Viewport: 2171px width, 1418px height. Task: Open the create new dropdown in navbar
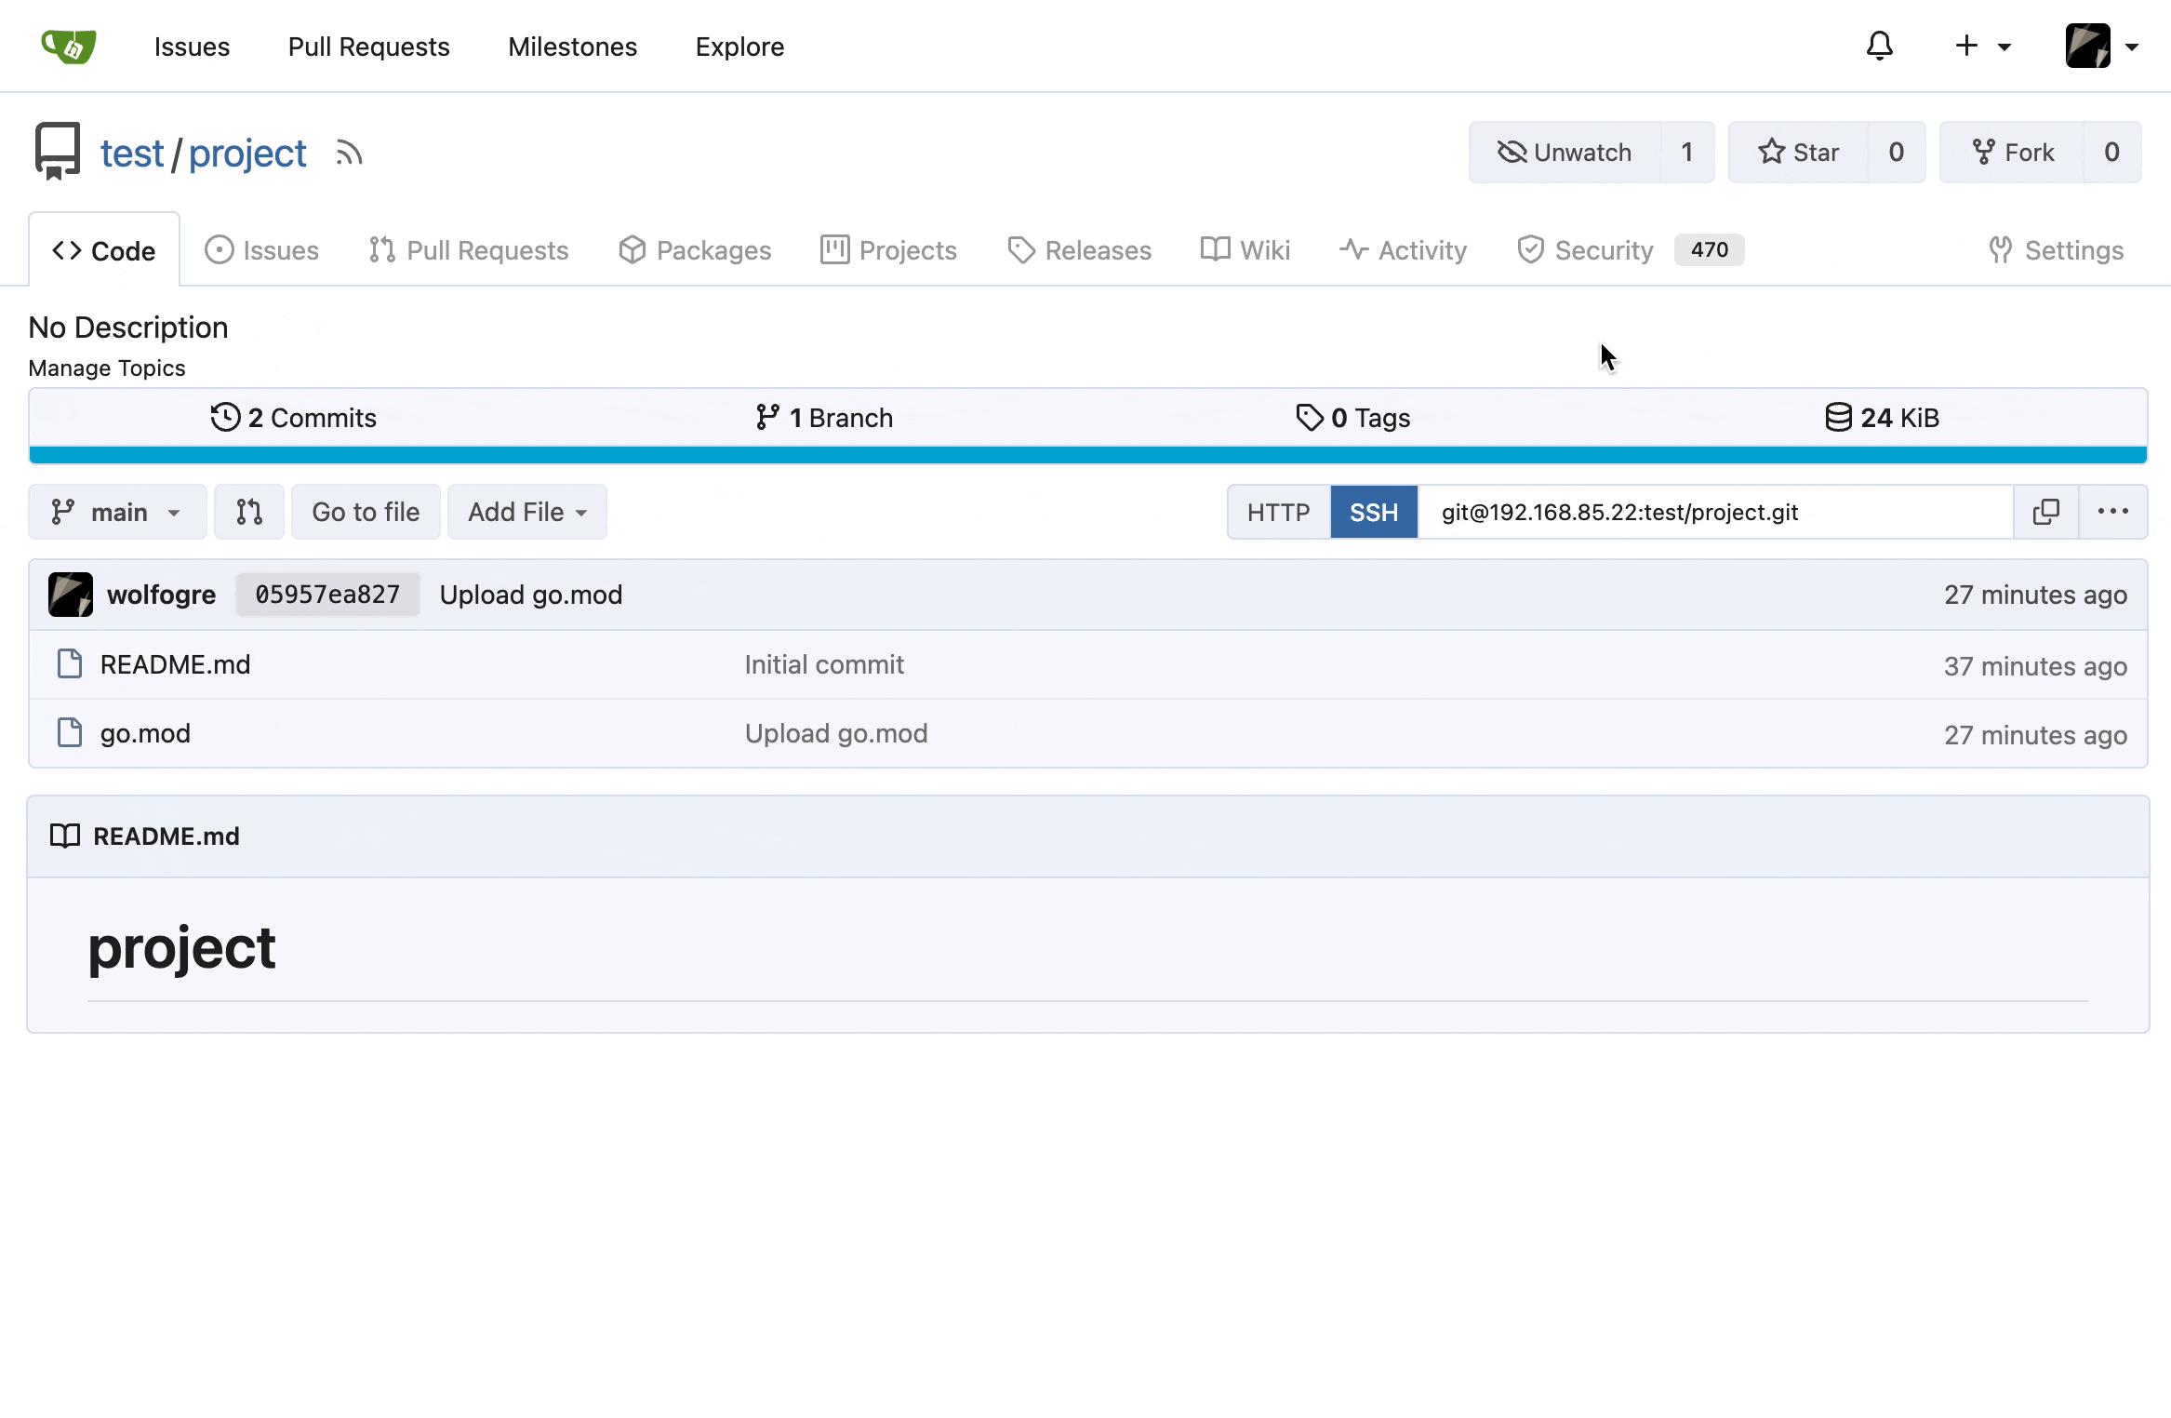pos(1980,46)
